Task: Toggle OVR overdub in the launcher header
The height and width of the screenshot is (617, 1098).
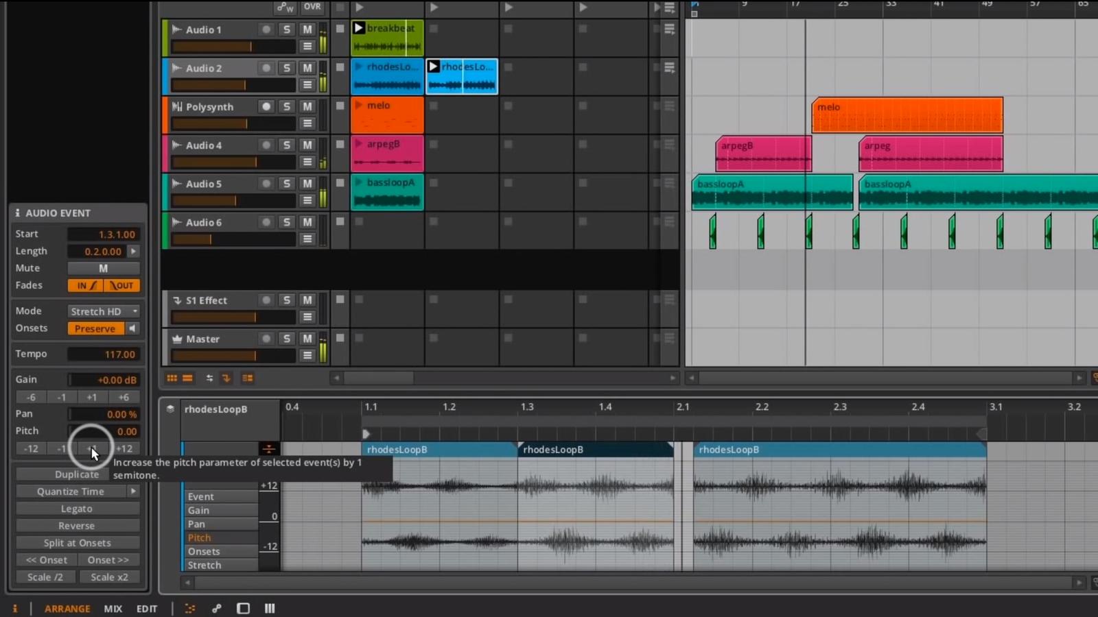Action: (312, 7)
